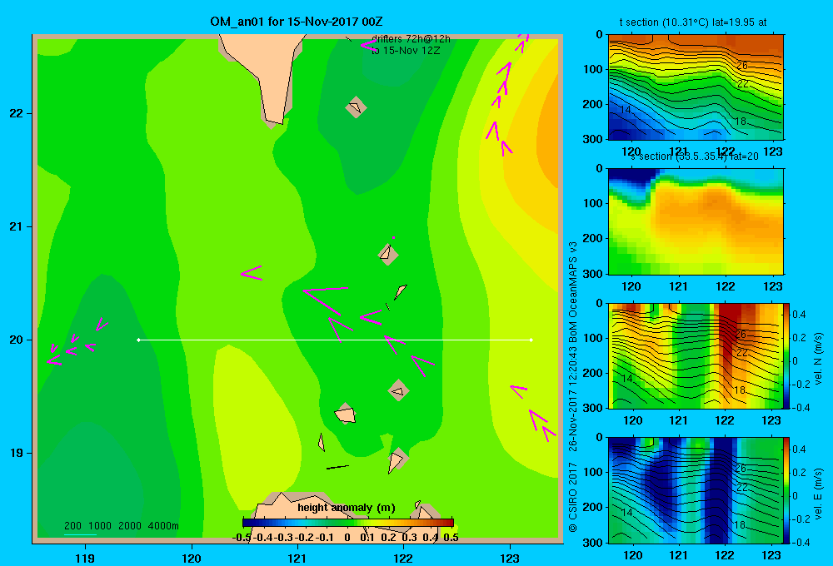Select the left endpoint of the white transect line
Screen dimensions: 833x566
tap(138, 340)
